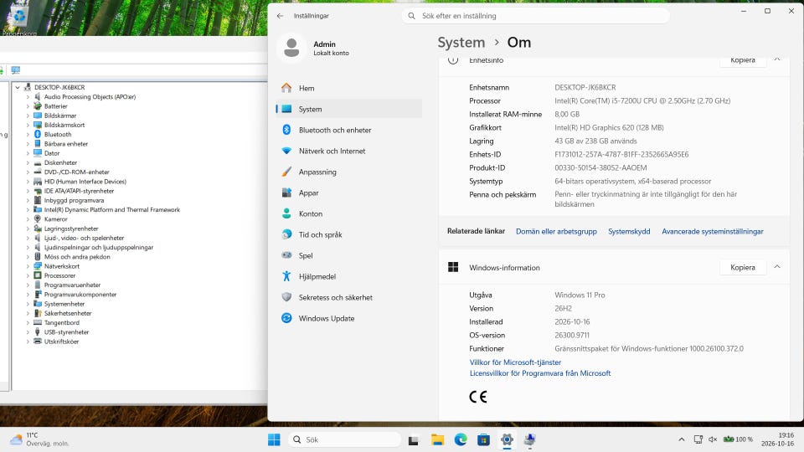Click System in the breadcrumb
The width and height of the screenshot is (804, 452).
pos(461,43)
